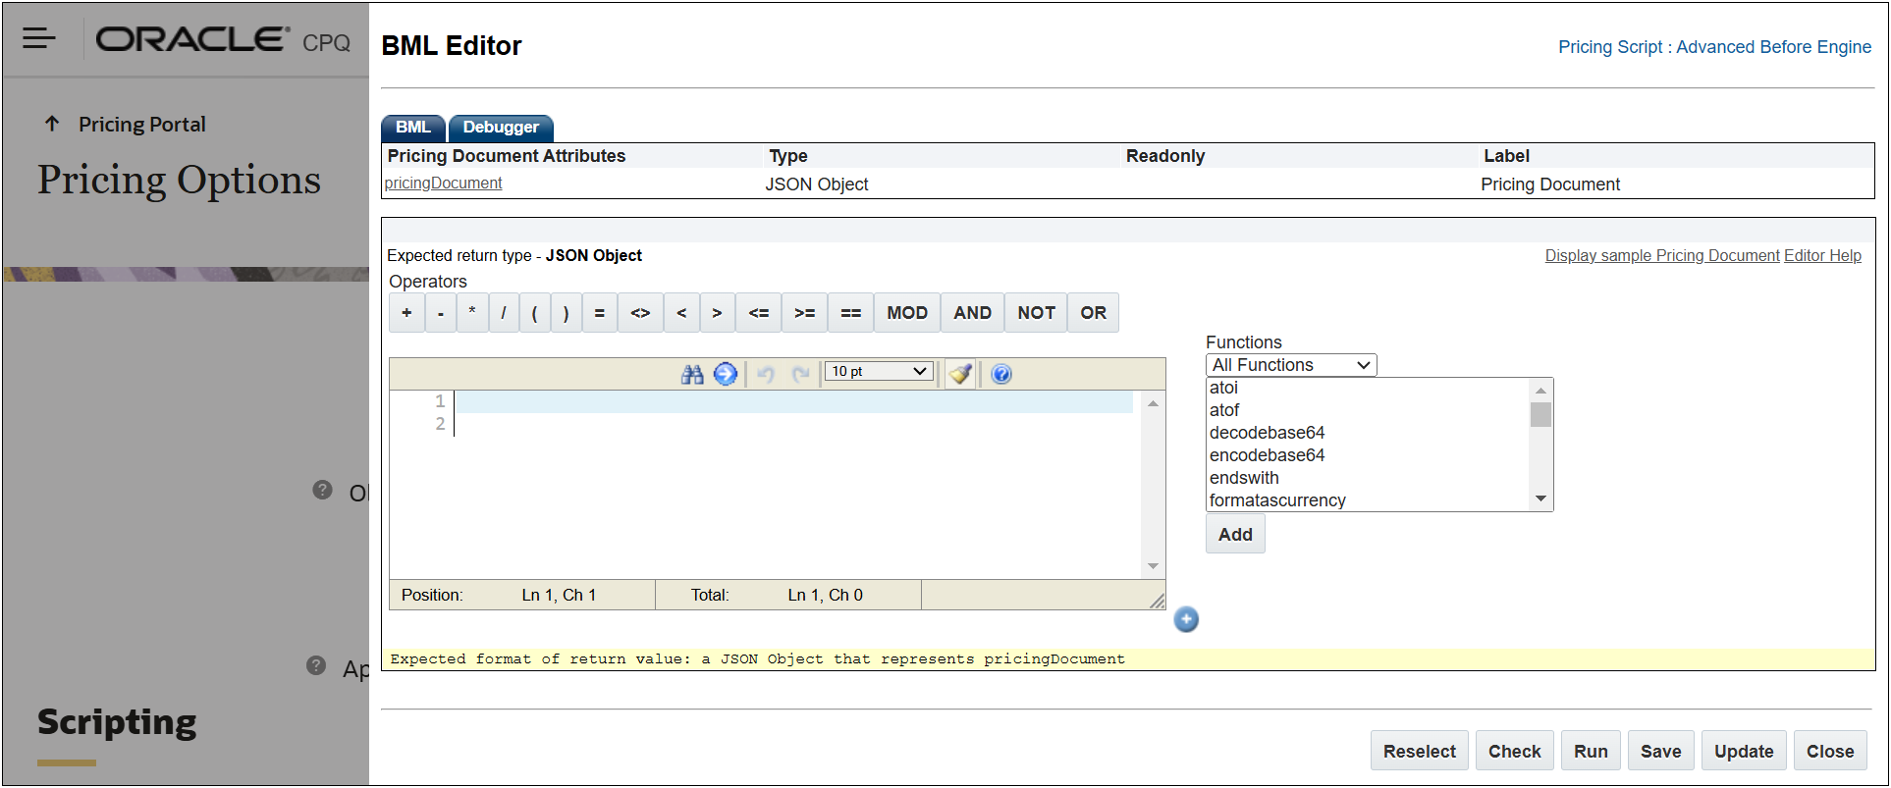Insert the double equals comparison operator
This screenshot has width=1891, height=788.
851,313
